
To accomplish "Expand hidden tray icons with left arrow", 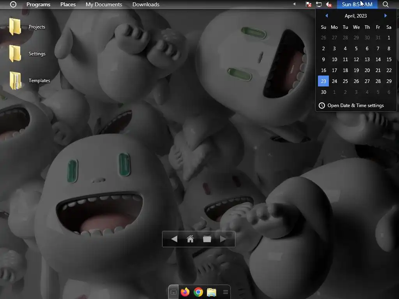I will click(294, 4).
